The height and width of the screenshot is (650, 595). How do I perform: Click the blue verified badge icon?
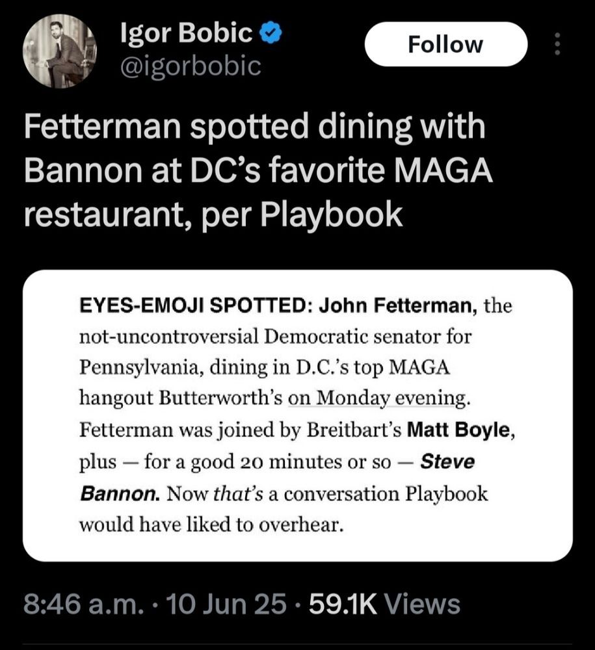271,32
